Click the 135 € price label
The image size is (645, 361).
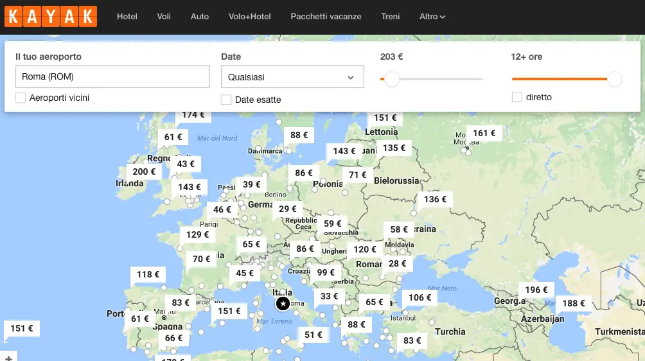coord(394,148)
